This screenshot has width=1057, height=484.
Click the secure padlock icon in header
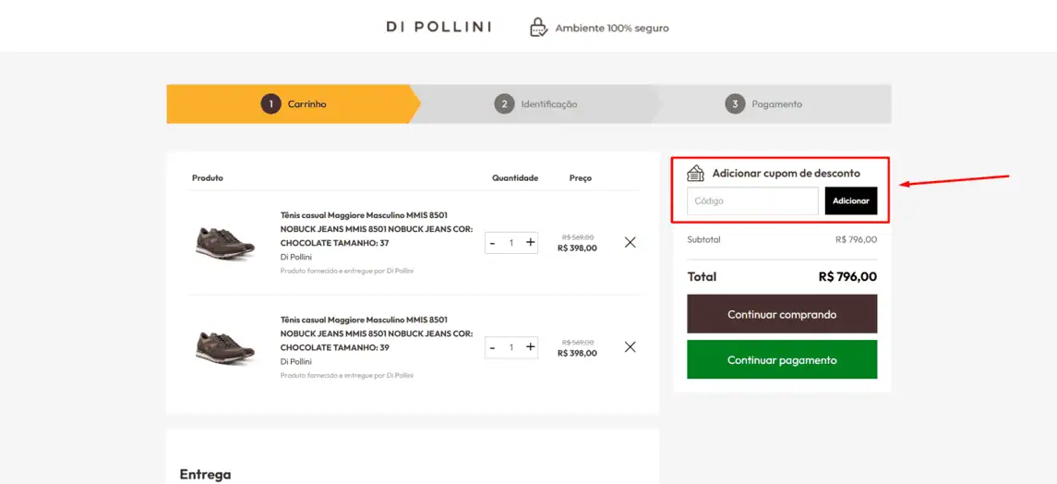click(x=538, y=28)
